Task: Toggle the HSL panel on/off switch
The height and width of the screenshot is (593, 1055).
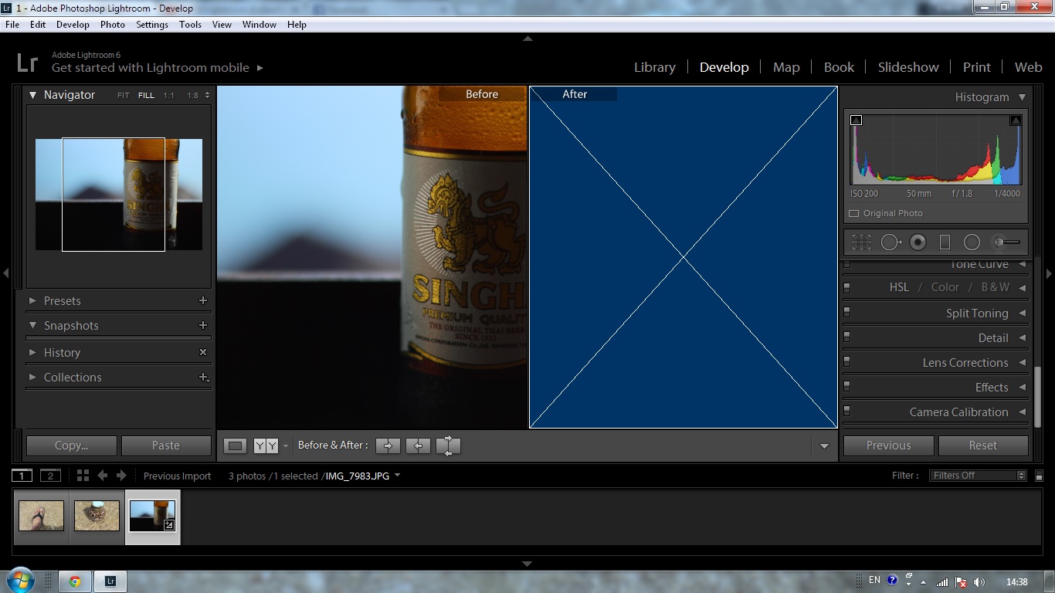Action: [x=847, y=287]
